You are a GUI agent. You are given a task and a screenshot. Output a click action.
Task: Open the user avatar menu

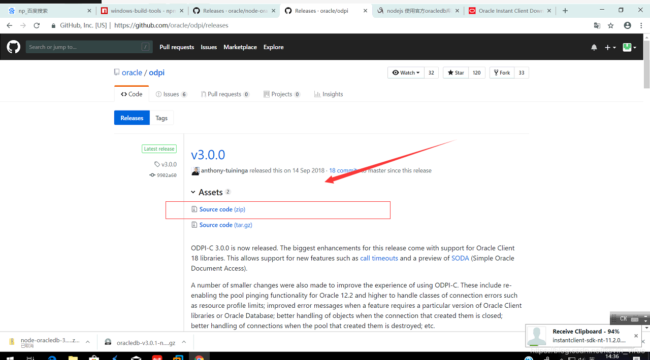pyautogui.click(x=630, y=47)
